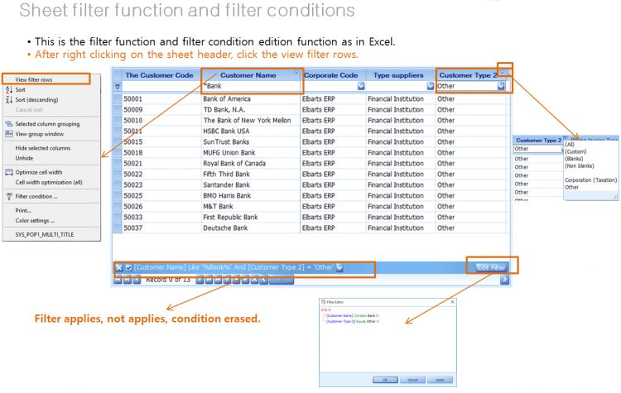This screenshot has height=393, width=621.
Task: Click the popup list resize grip icon
Action: (x=614, y=196)
